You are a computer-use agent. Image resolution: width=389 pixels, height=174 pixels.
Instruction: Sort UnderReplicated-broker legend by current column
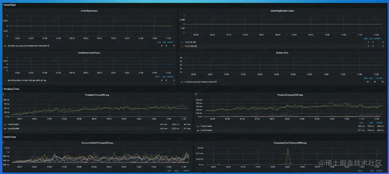pyautogui.click(x=378, y=38)
